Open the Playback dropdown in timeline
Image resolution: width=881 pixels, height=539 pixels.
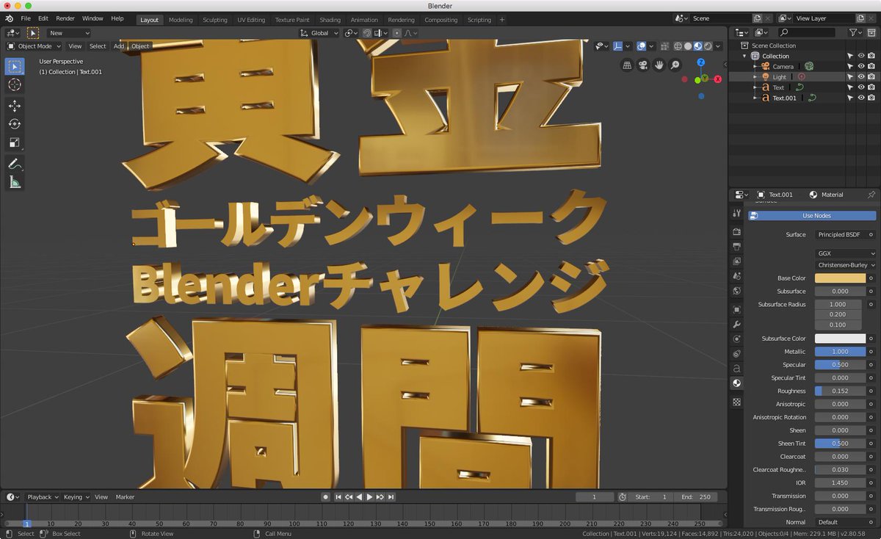pyautogui.click(x=43, y=497)
